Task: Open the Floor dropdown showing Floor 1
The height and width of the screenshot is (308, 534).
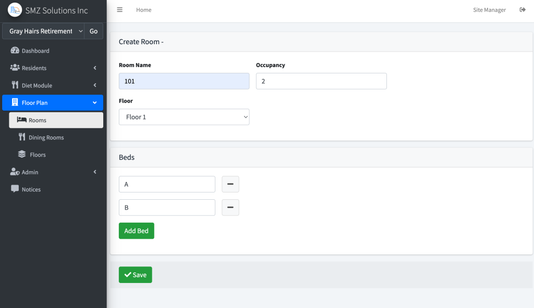Action: tap(184, 117)
